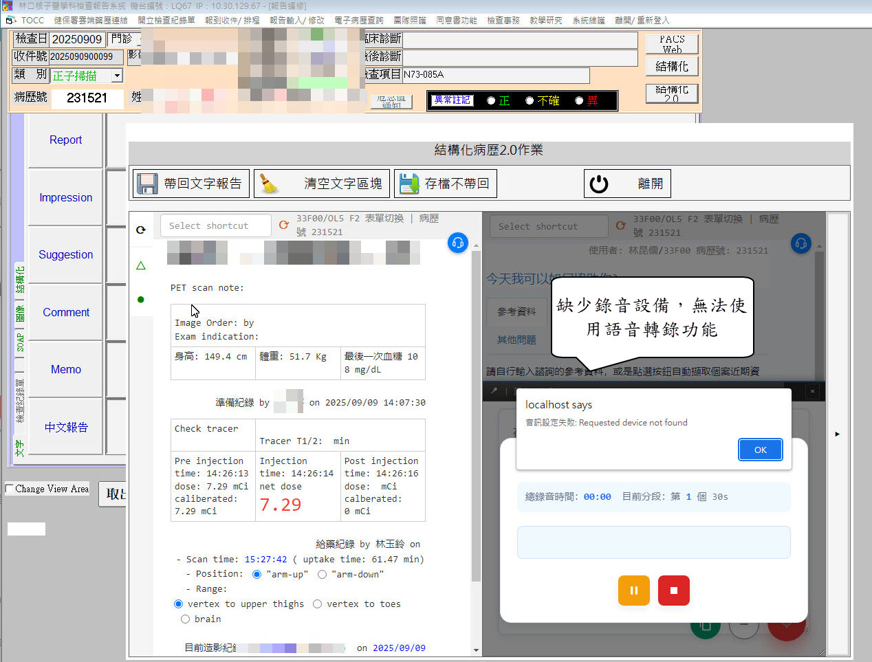The width and height of the screenshot is (872, 662).
Task: Enable the Change View Area checkbox
Action: (x=10, y=489)
